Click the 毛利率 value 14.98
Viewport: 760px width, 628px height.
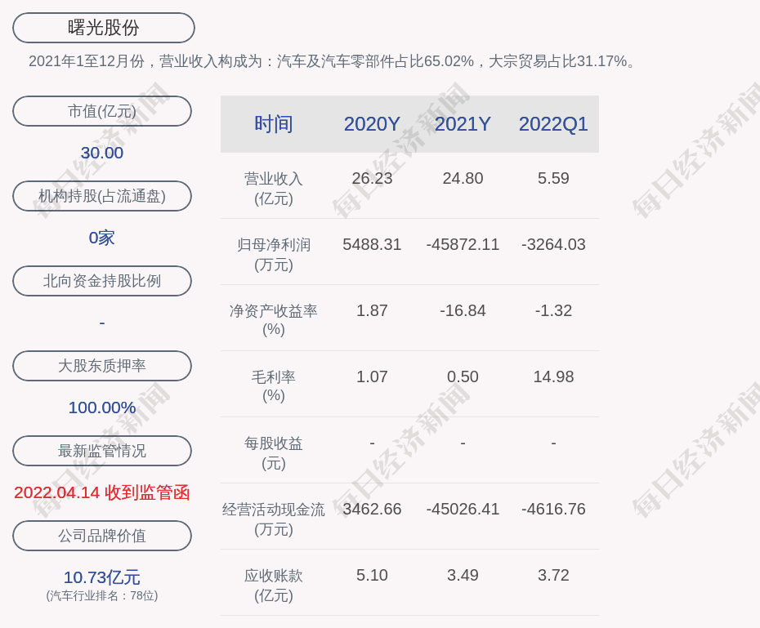coord(553,376)
